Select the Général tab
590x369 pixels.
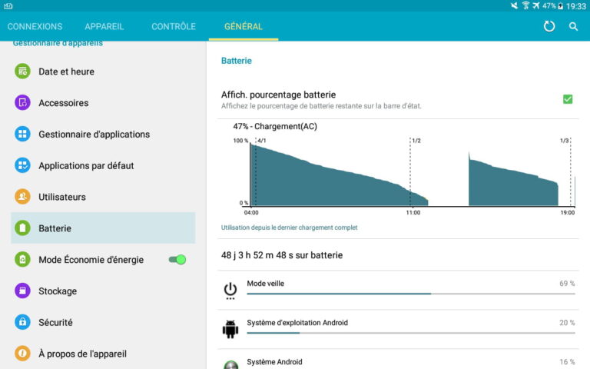[x=244, y=26]
